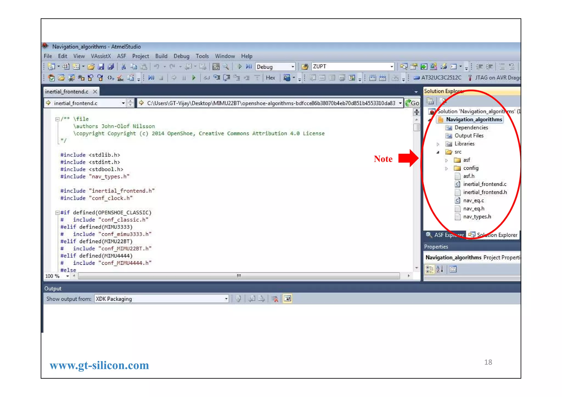The height and width of the screenshot is (397, 562).
Task: Click the Go button
Action: (412, 103)
